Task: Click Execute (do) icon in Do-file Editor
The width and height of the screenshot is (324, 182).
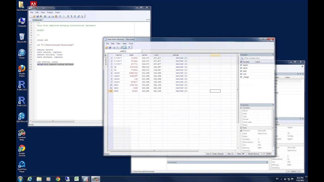Action: [82, 16]
